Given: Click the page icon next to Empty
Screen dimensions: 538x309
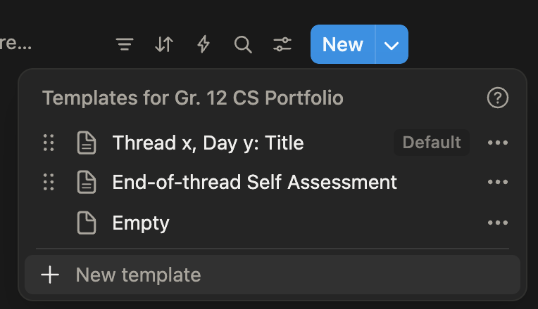Looking at the screenshot, I should 86,223.
